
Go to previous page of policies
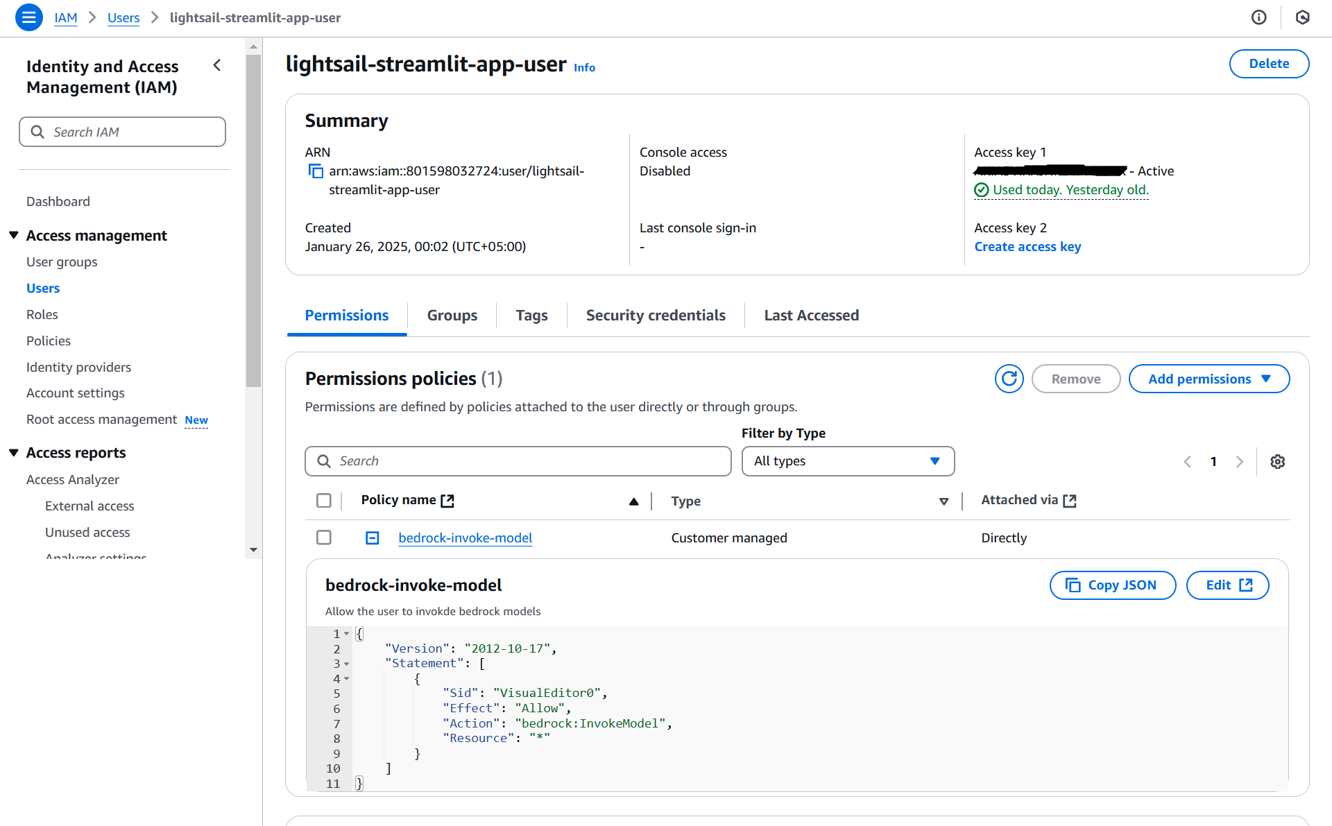click(x=1187, y=461)
